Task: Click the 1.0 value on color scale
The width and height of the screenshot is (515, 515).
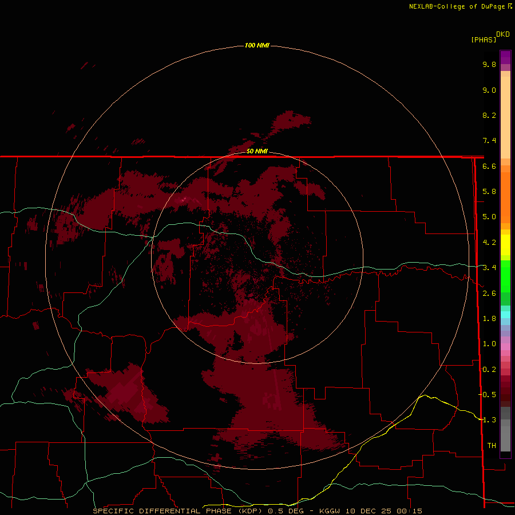Action: pos(489,343)
